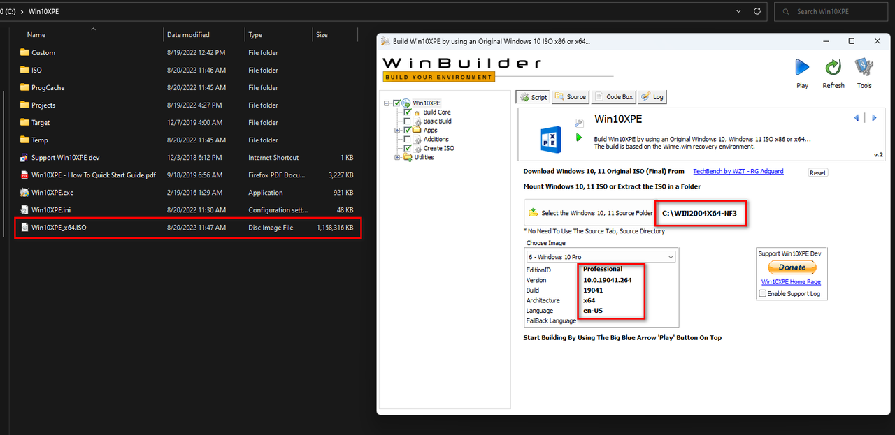The height and width of the screenshot is (435, 895).
Task: Switch to the Source tab
Action: coord(571,97)
